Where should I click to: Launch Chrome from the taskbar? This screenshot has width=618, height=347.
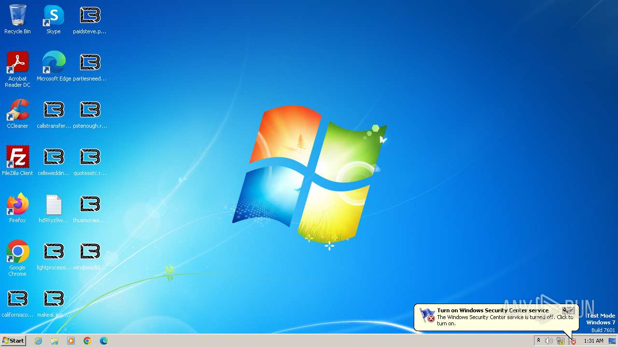pos(87,341)
